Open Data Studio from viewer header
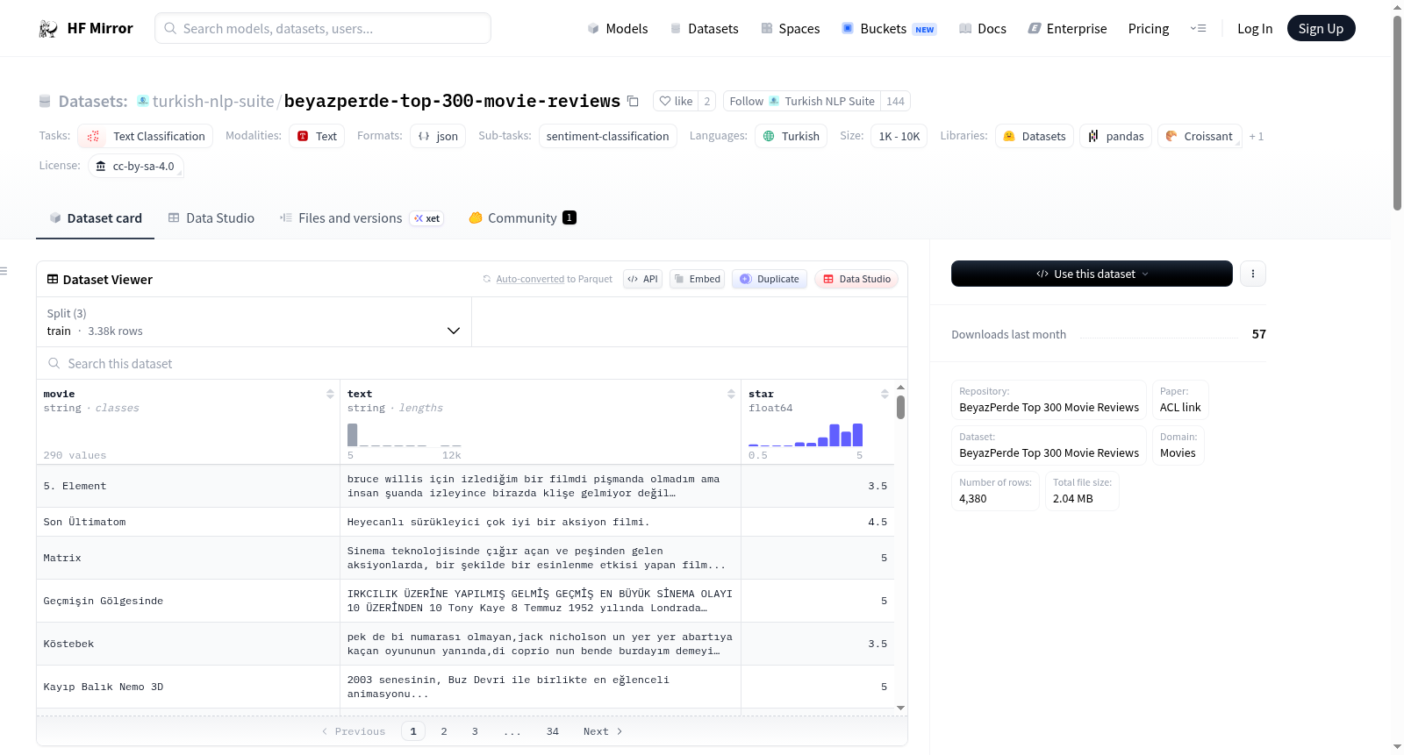Viewport: 1404px width, 755px height. (856, 279)
